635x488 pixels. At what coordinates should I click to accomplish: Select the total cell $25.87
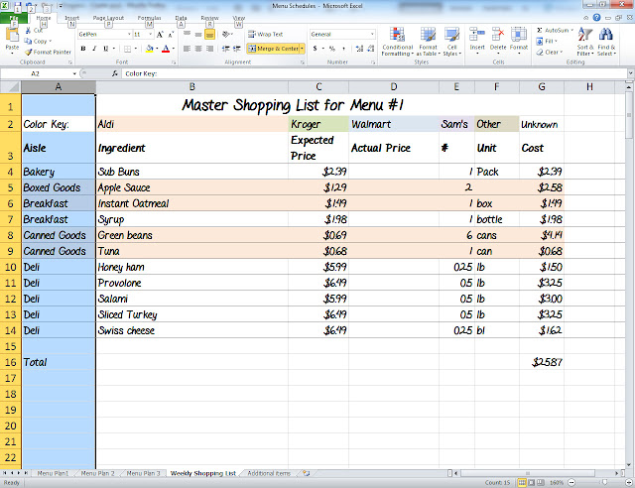542,362
